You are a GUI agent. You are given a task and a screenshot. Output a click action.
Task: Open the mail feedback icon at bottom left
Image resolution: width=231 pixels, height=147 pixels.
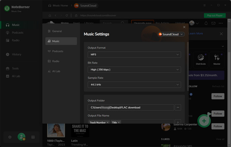tap(33, 137)
